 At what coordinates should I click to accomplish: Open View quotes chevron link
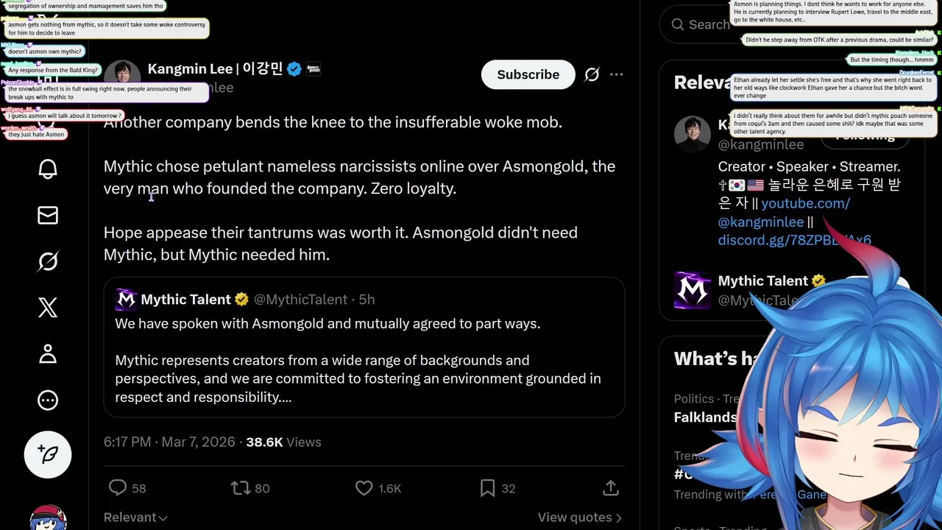click(580, 517)
